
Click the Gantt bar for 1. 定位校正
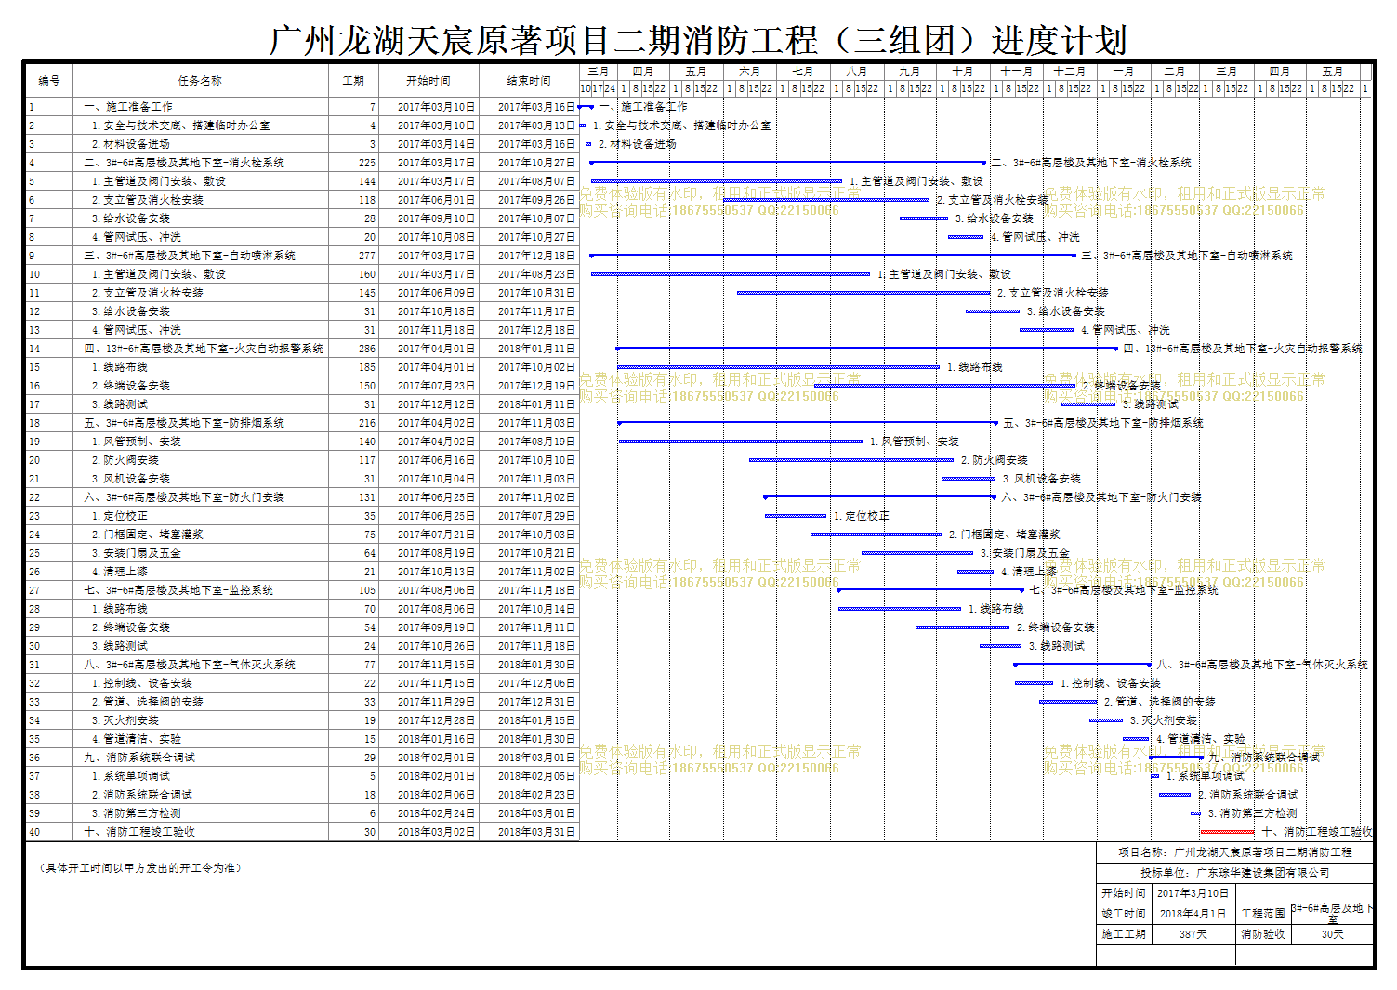(796, 516)
